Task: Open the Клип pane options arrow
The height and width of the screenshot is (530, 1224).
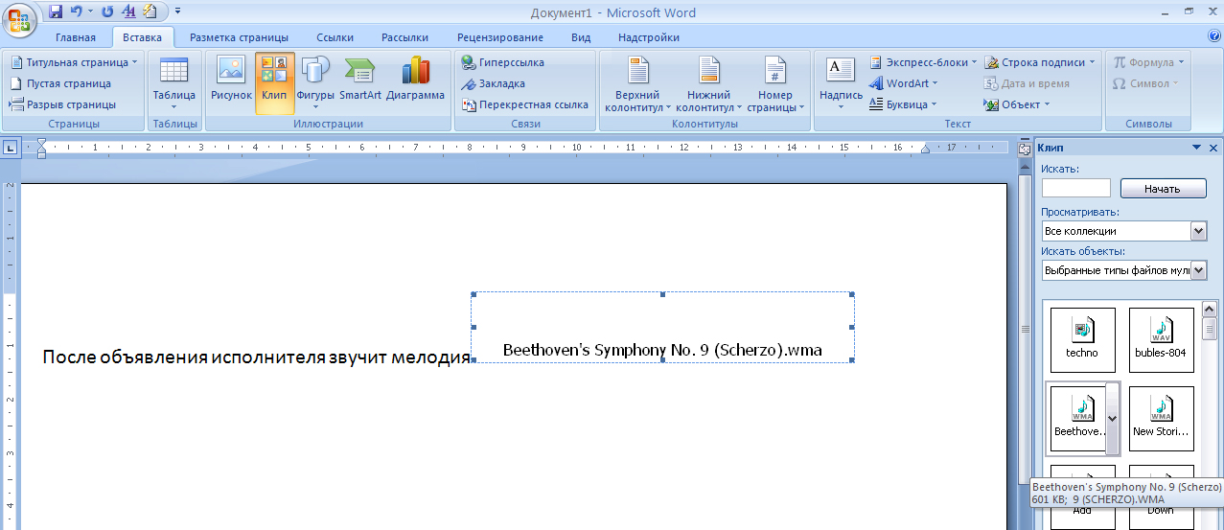Action: (1196, 148)
